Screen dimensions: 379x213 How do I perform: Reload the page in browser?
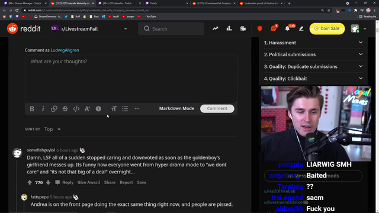tap(17, 10)
